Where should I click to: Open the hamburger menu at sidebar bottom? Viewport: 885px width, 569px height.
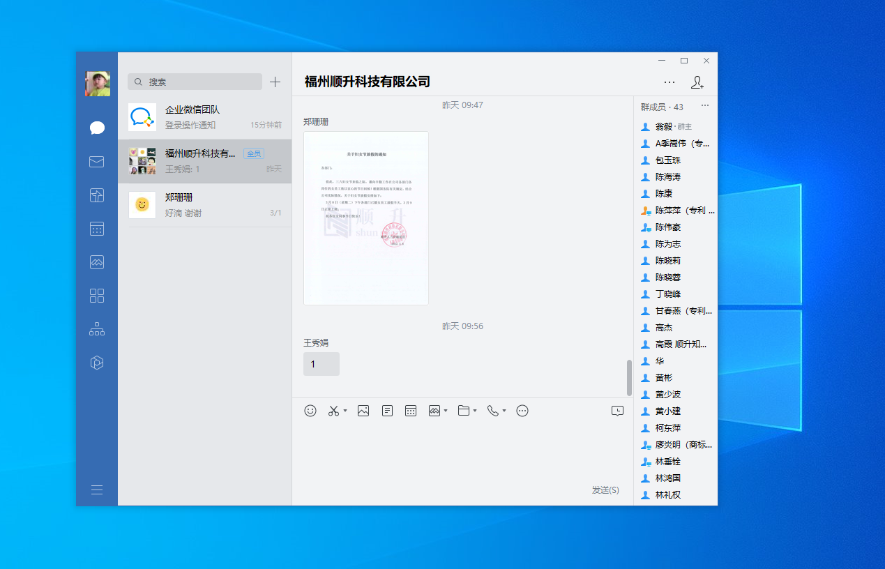tap(97, 490)
